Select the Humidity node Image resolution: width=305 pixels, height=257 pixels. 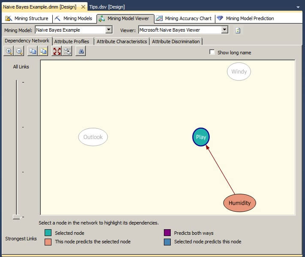pyautogui.click(x=240, y=203)
